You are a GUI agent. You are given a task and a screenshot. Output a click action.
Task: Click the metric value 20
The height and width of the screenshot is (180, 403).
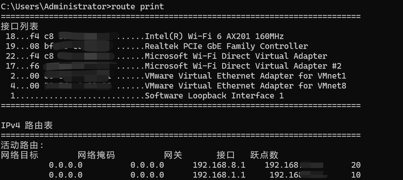tap(356, 165)
